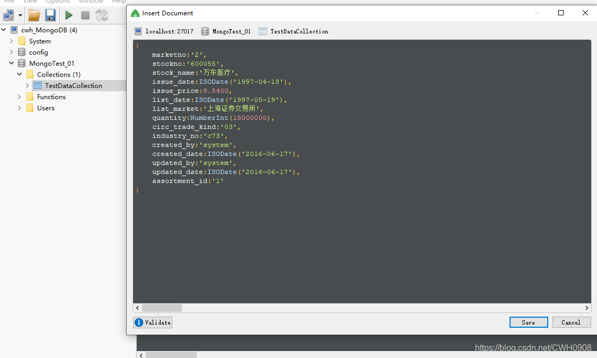Screen dimensions: 597x358
Task: Collapse the MongoTest_01 database node
Action: pyautogui.click(x=12, y=63)
